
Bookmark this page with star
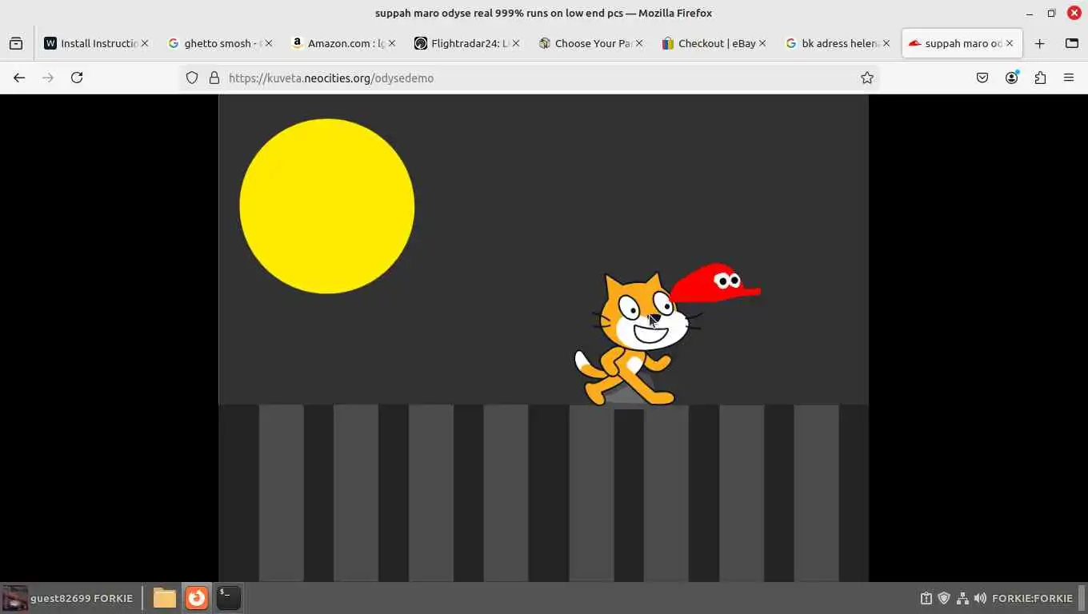(x=866, y=78)
